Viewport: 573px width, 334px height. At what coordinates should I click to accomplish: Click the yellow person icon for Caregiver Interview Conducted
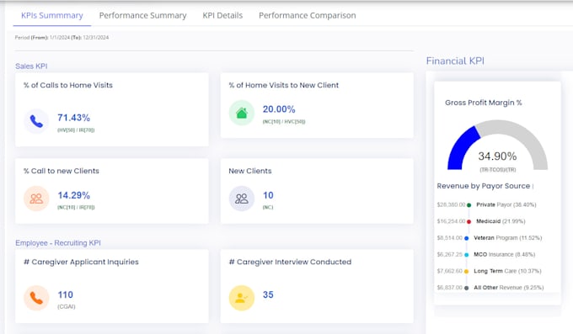click(242, 298)
